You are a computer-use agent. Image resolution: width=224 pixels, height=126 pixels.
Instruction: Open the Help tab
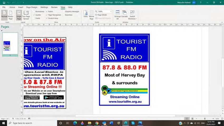[x=70, y=7]
